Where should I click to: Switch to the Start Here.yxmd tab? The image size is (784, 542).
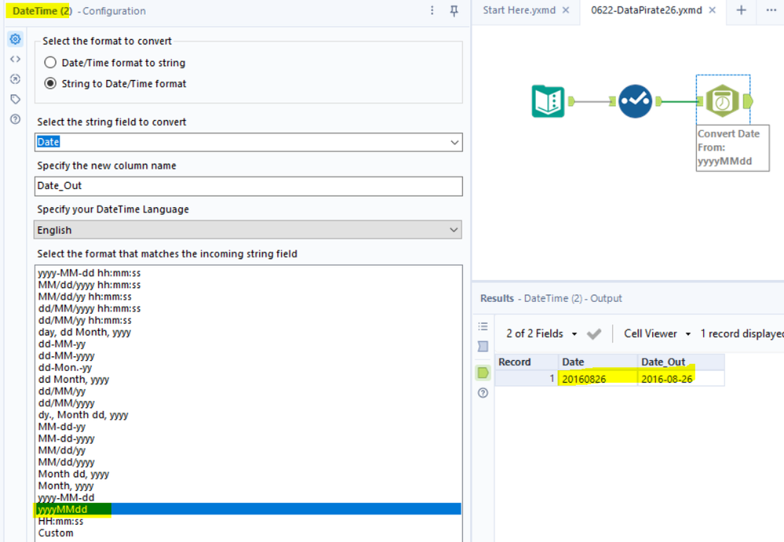click(x=519, y=10)
